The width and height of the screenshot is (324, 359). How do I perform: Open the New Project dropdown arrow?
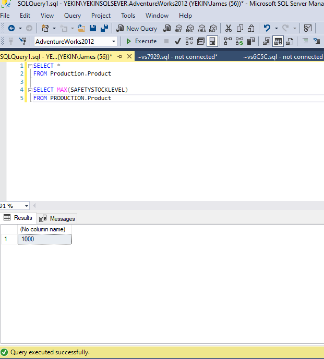click(x=54, y=29)
